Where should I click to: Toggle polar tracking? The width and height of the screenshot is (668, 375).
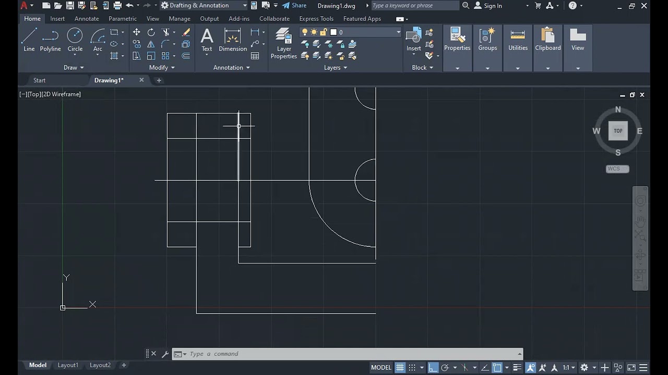pos(445,367)
